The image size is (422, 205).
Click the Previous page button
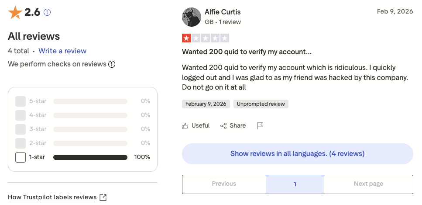[x=224, y=184]
